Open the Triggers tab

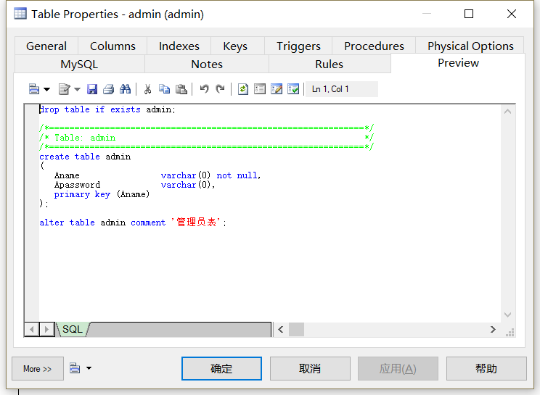click(298, 46)
